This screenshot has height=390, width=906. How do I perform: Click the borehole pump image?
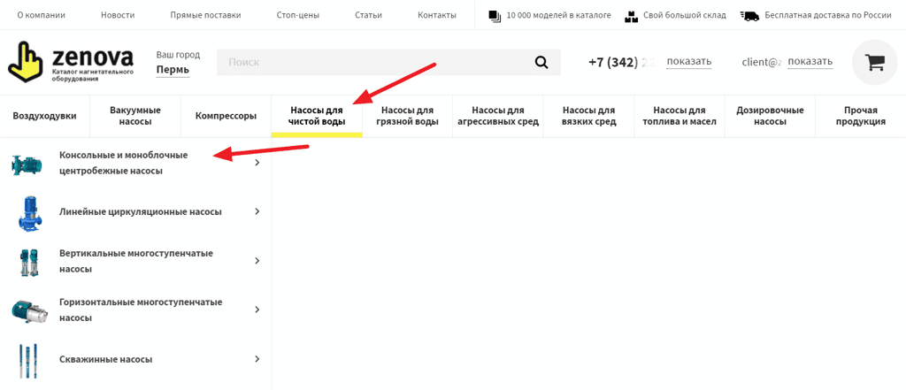(28, 360)
